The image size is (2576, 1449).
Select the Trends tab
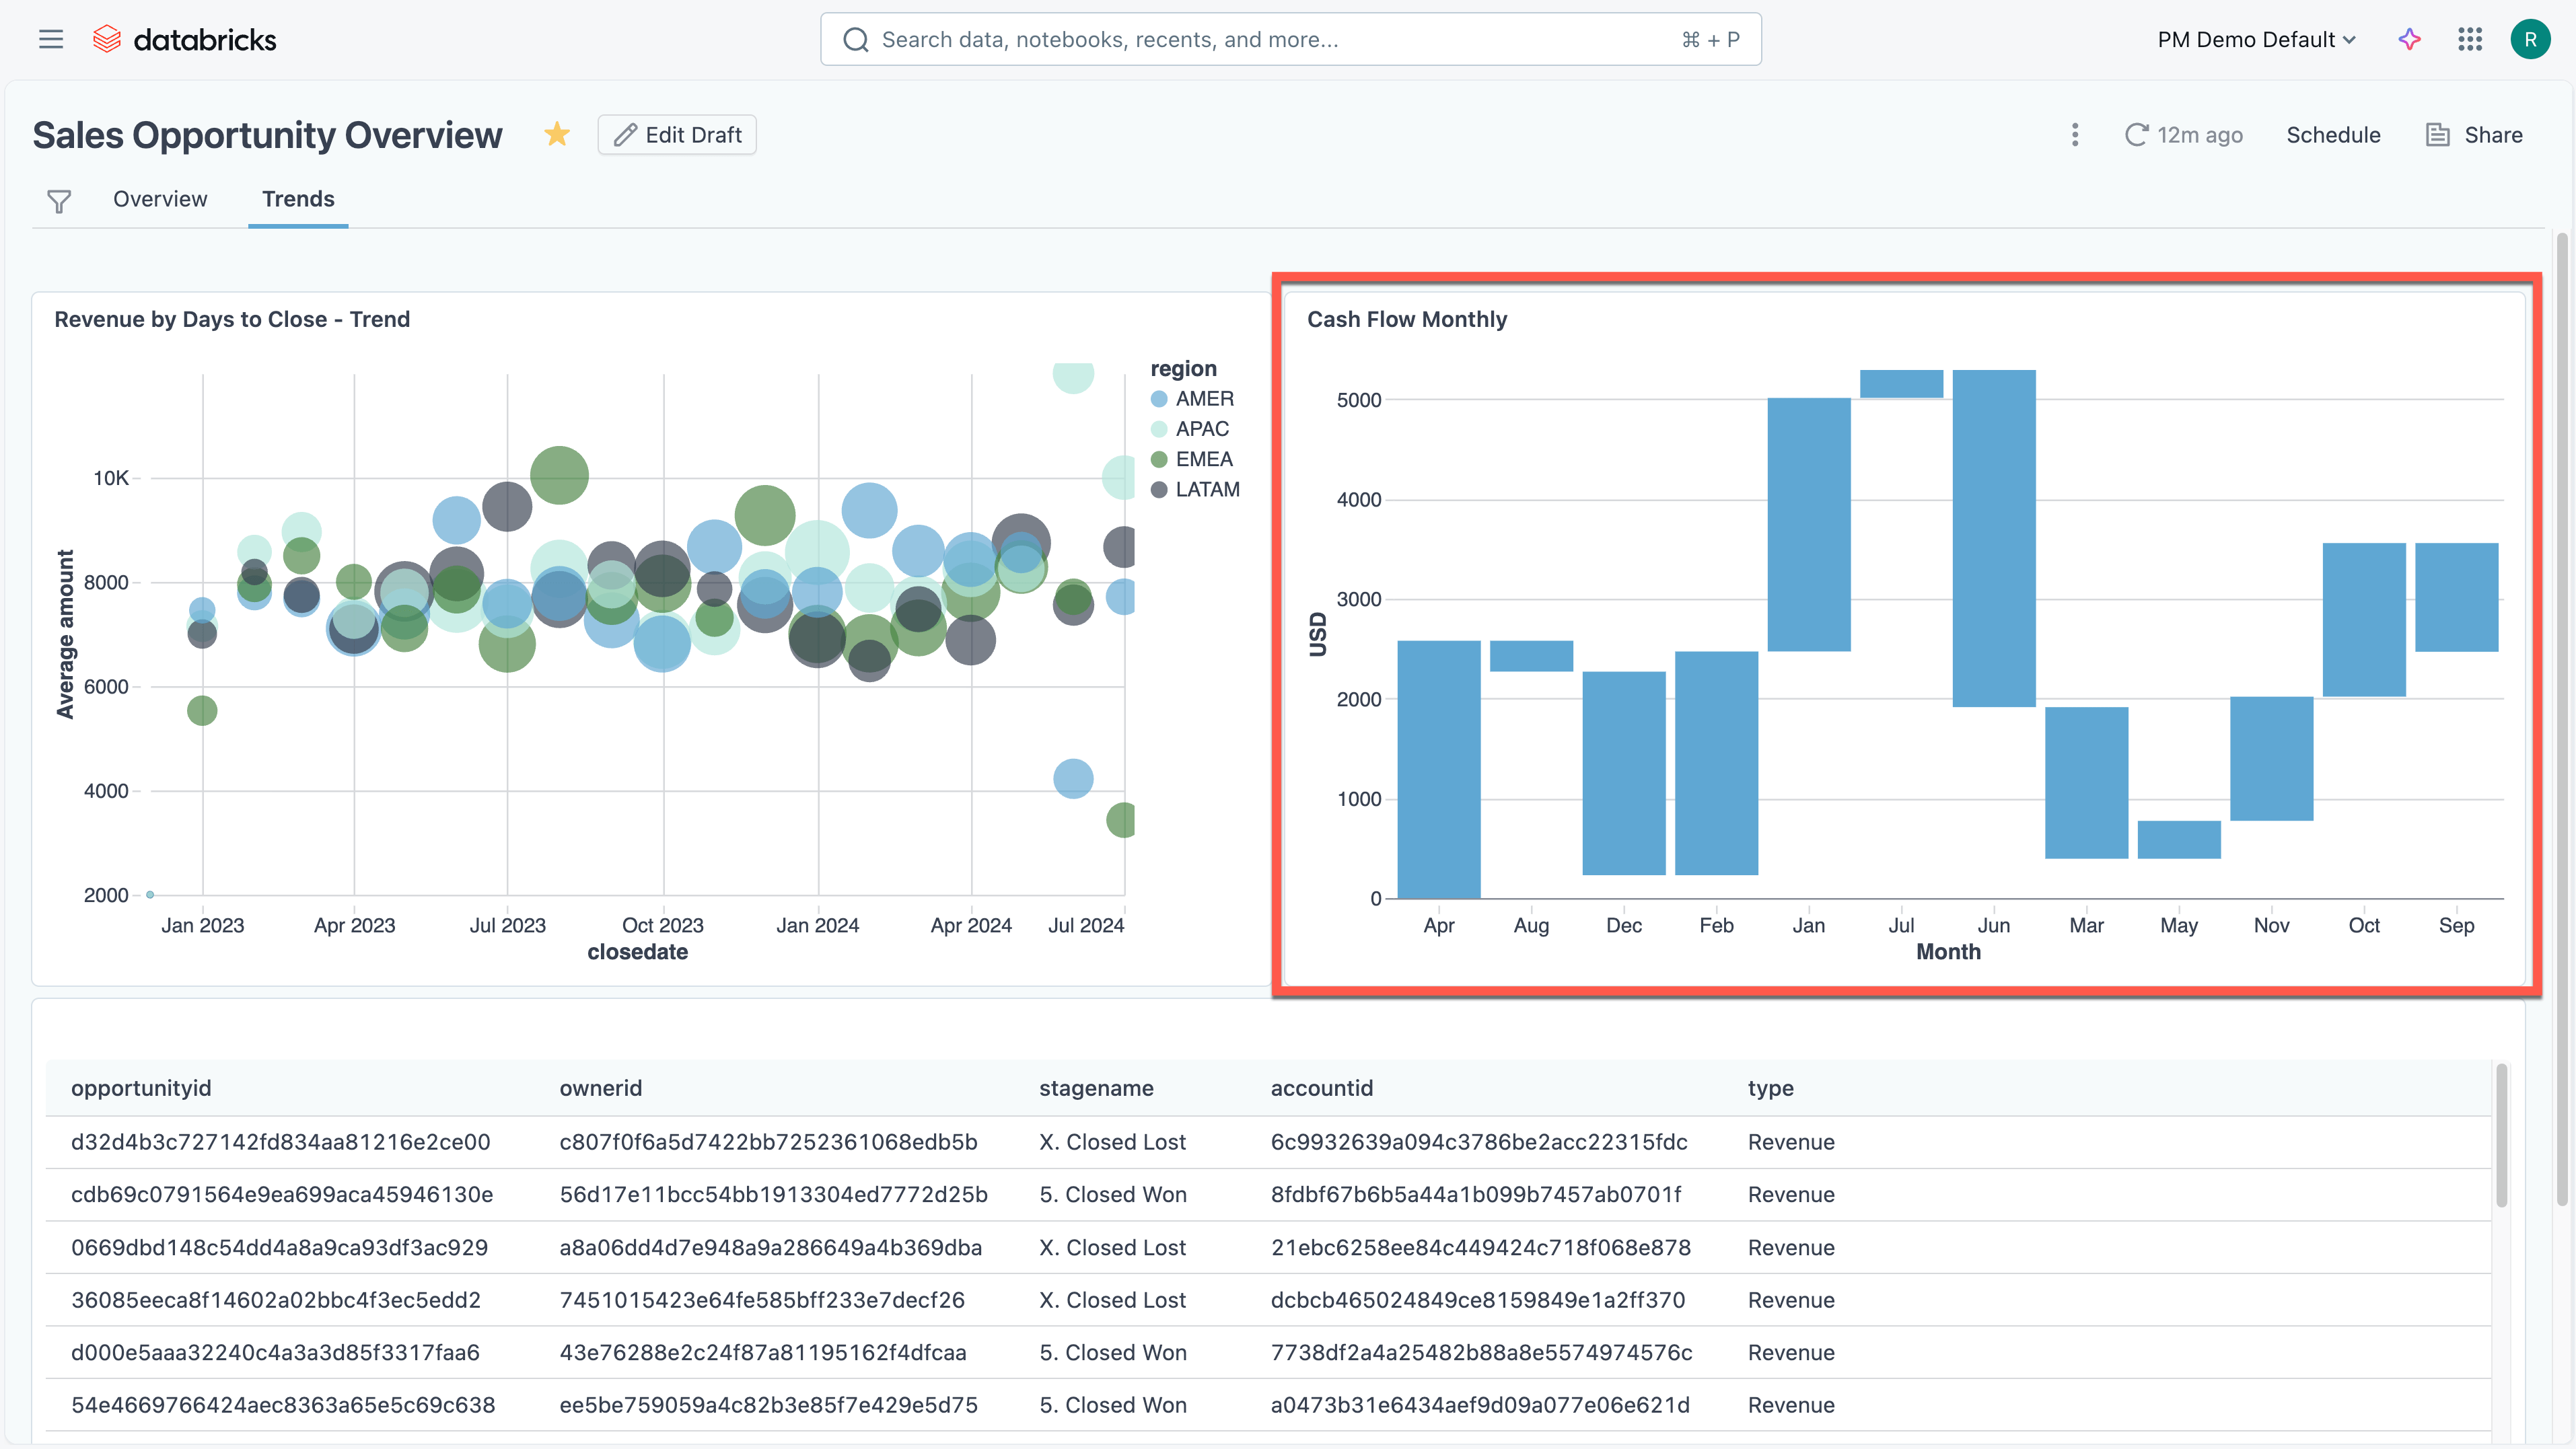click(x=298, y=199)
